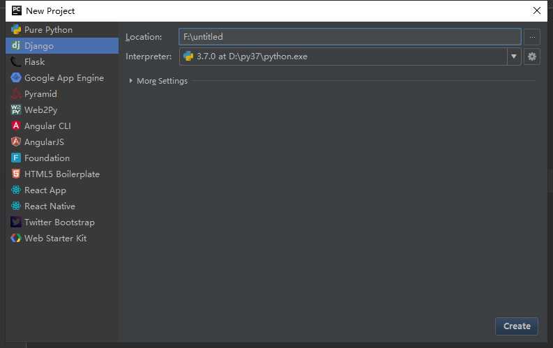Select React Native project type
The height and width of the screenshot is (348, 553).
(62, 206)
